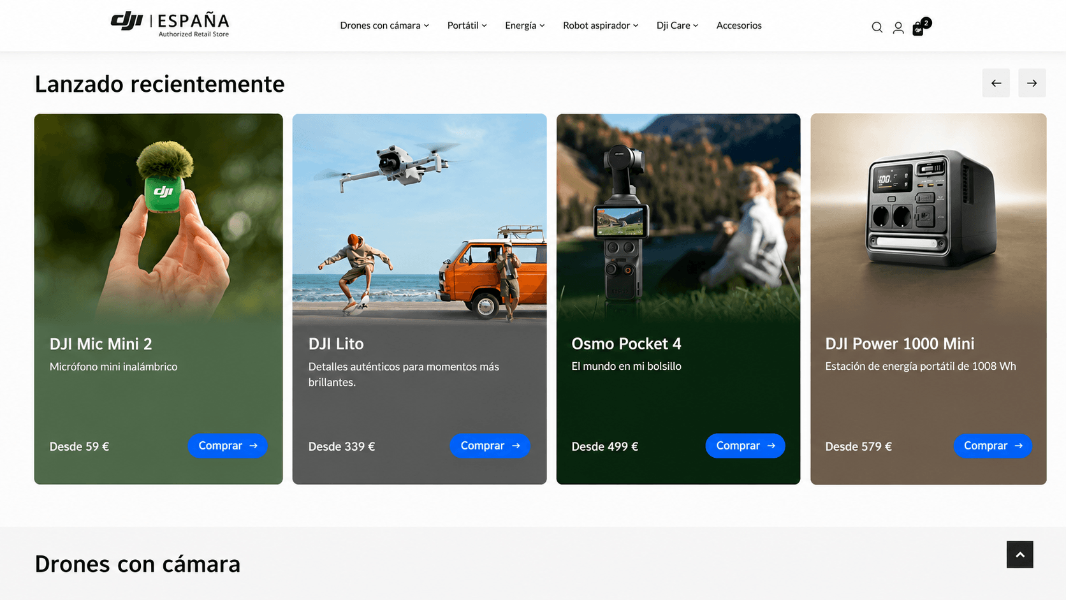Open the search icon in header
The image size is (1066, 600).
tap(877, 27)
